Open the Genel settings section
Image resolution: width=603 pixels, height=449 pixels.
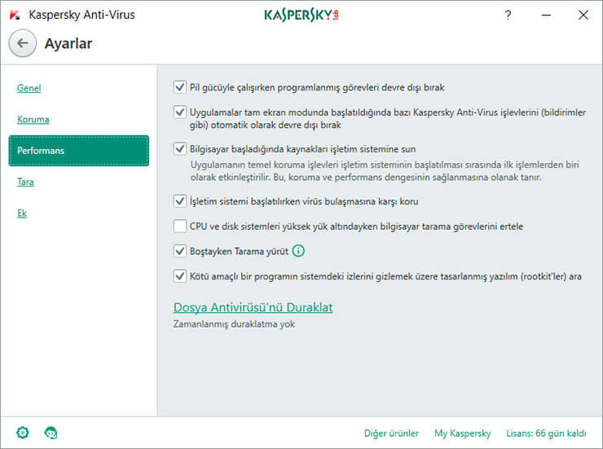[x=29, y=88]
